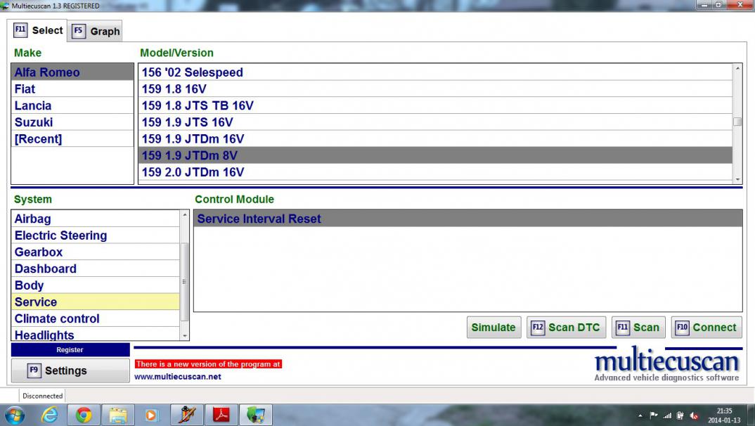Open the Settings button
The height and width of the screenshot is (426, 755).
click(x=70, y=370)
